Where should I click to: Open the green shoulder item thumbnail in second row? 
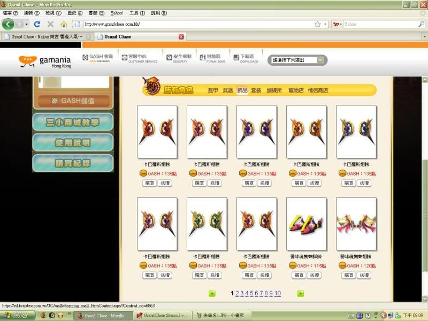pos(207,224)
